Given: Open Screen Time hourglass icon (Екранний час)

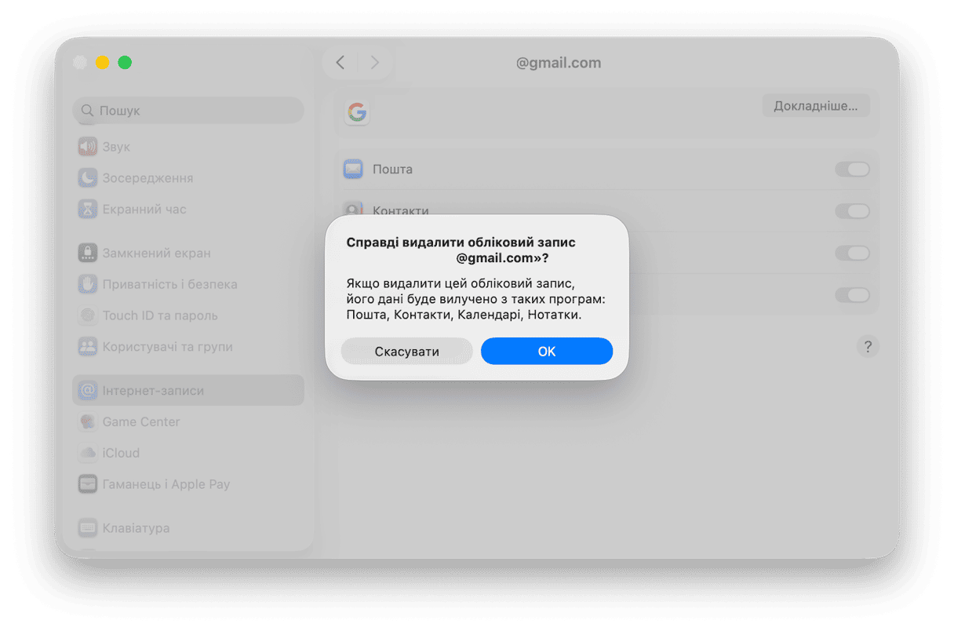Looking at the screenshot, I should coord(88,210).
